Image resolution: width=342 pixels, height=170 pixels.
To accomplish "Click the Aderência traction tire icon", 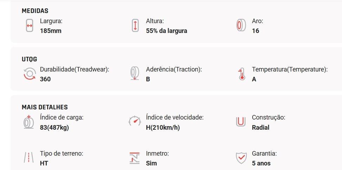I will click(x=135, y=74).
